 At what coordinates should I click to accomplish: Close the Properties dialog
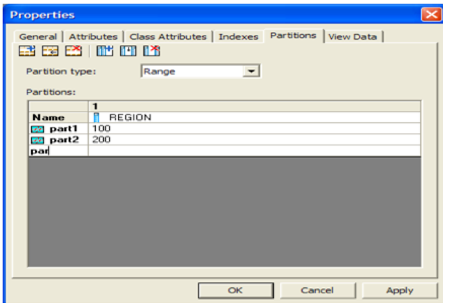click(x=431, y=14)
